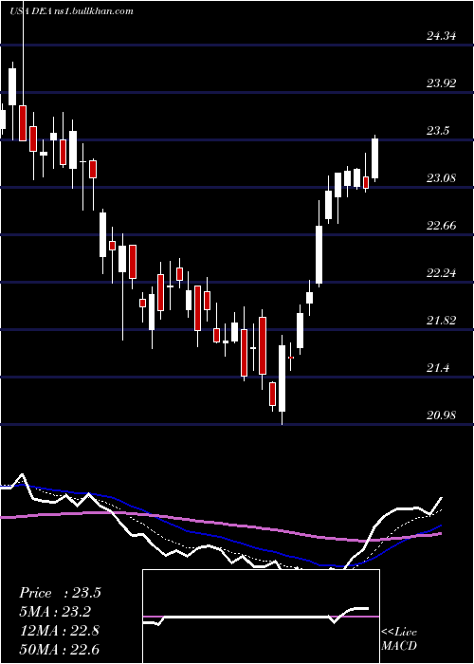Click the 'USA DEA ns1.bullkhan.com' chart title
Viewport: 474px width, 664px height.
click(x=71, y=11)
